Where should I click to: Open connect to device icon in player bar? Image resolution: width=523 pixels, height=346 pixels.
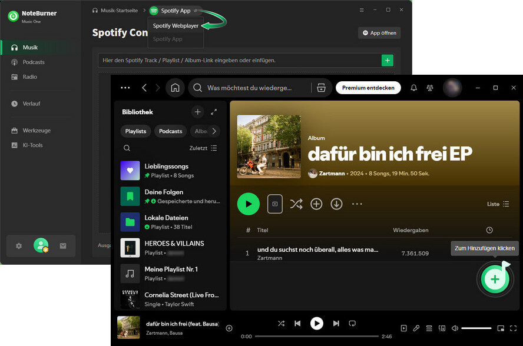point(442,328)
